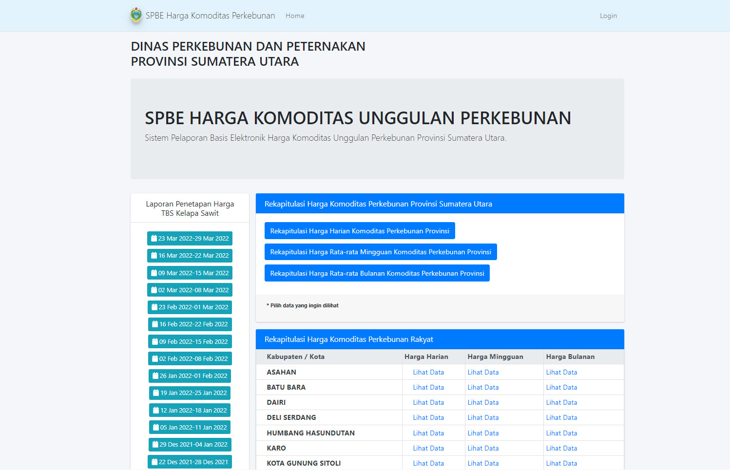Click calendar icon on 23 Feb 2022-01 Mar 2022
Screen dimensions: 730x470
pyautogui.click(x=154, y=307)
